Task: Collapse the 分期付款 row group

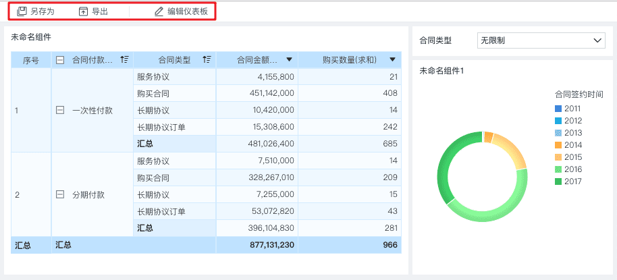Action: (x=61, y=194)
